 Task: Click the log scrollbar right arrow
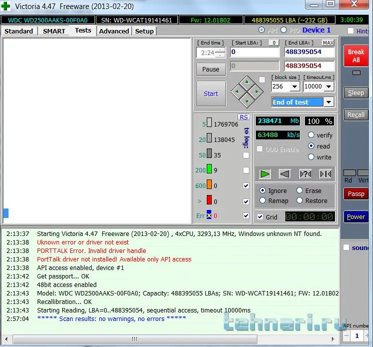coord(333,339)
